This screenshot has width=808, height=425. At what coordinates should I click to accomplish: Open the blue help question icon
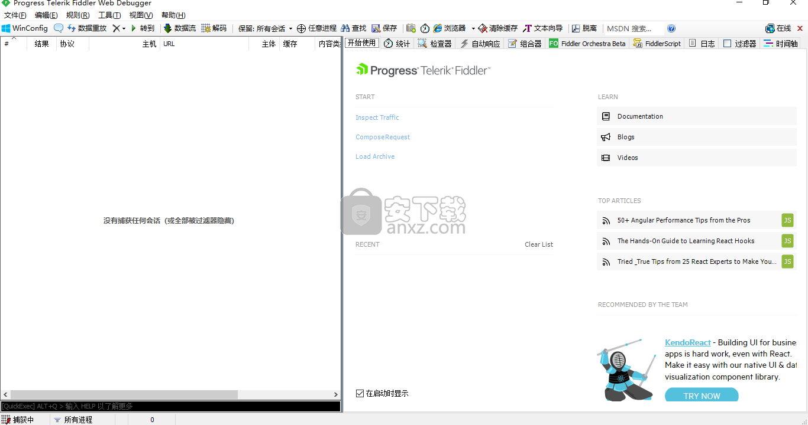click(671, 28)
